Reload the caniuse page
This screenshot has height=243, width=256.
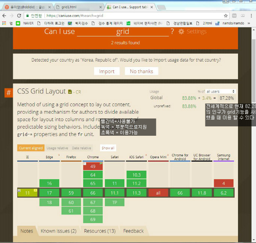19,16
